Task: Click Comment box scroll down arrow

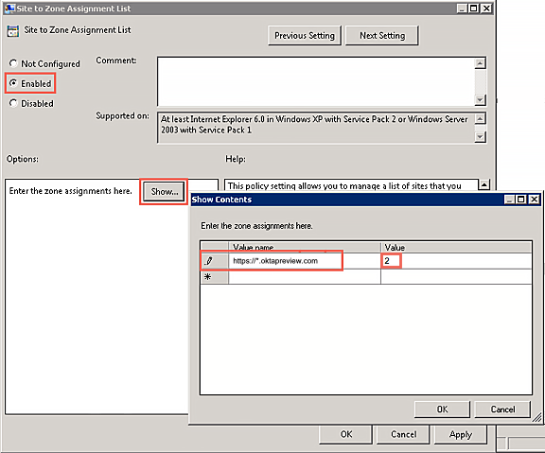Action: pyautogui.click(x=480, y=100)
